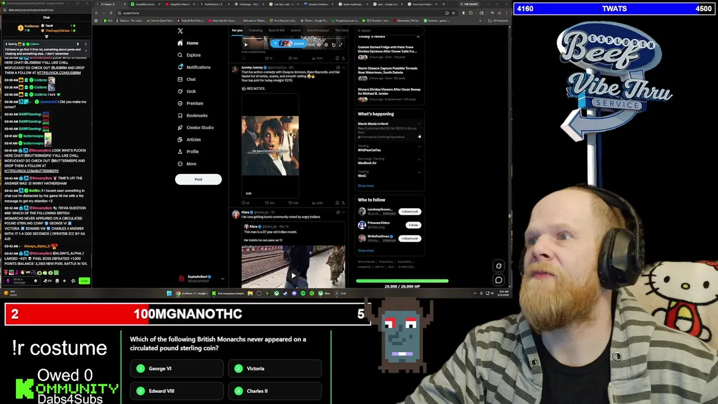This screenshot has width=718, height=404.
Task: Open the Custom Etched Fridge news story
Action: [389, 52]
